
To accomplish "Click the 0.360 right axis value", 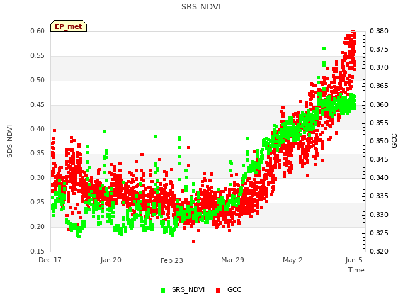I will [x=379, y=105].
